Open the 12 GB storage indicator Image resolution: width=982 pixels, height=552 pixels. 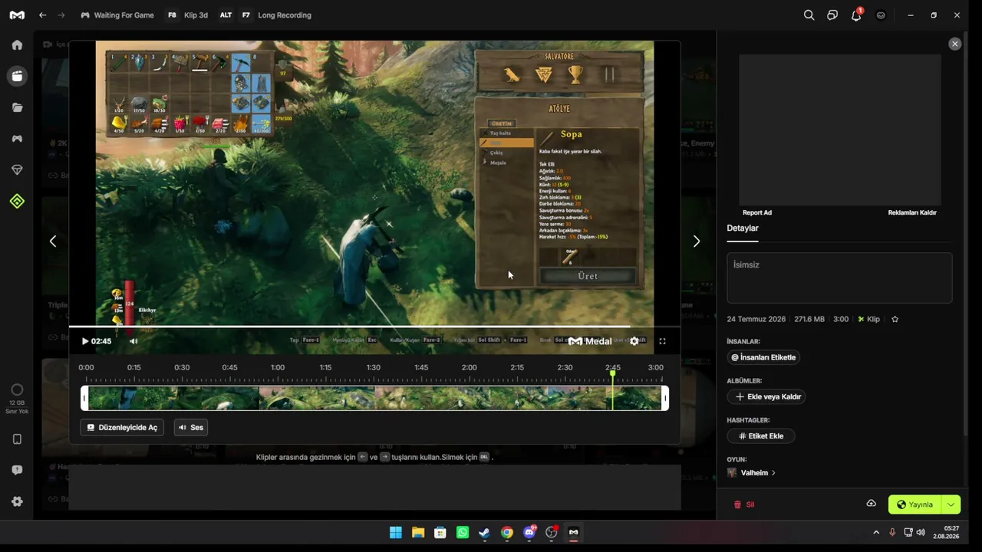(x=17, y=400)
